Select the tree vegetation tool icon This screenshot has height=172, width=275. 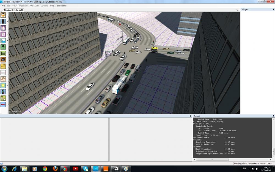pos(3,47)
